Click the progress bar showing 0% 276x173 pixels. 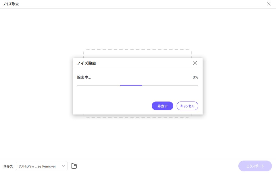pos(138,85)
